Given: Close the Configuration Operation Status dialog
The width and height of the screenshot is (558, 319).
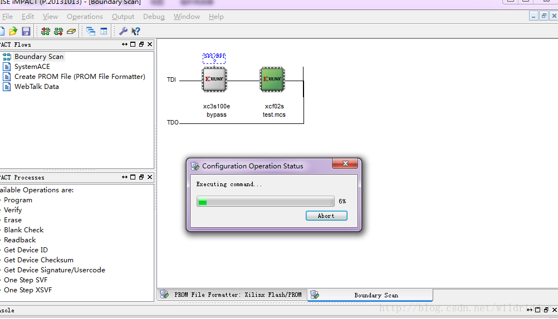Looking at the screenshot, I should [x=345, y=163].
